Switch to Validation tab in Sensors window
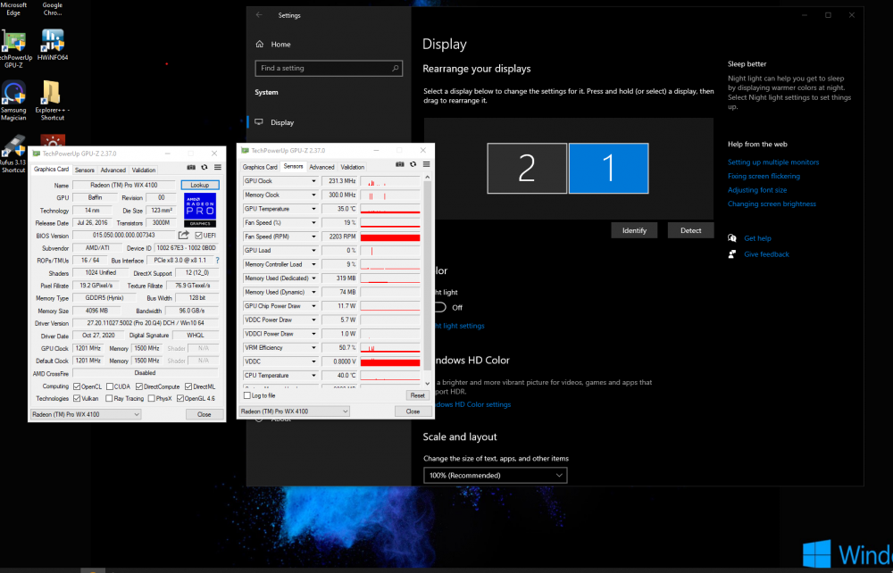Screen dimensions: 893x573 [x=353, y=167]
